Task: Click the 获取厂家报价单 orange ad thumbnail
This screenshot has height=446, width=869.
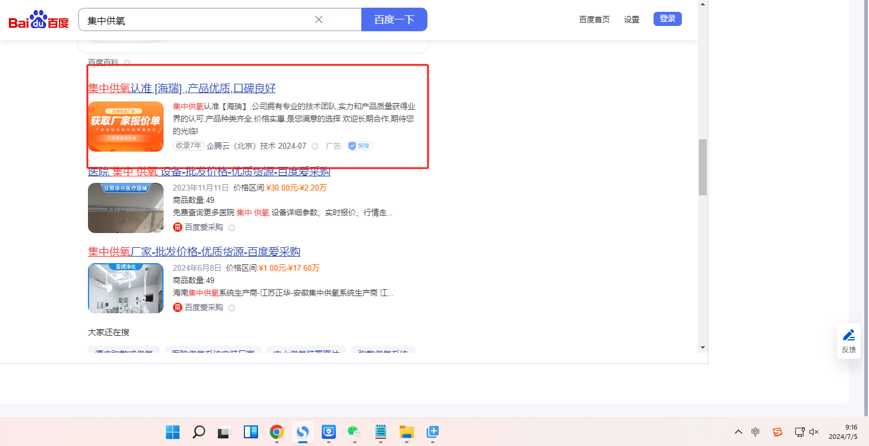Action: tap(126, 126)
